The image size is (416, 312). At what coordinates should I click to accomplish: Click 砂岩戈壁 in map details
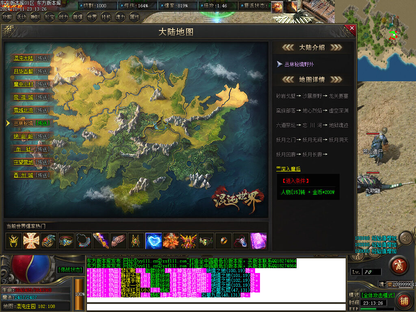286,96
